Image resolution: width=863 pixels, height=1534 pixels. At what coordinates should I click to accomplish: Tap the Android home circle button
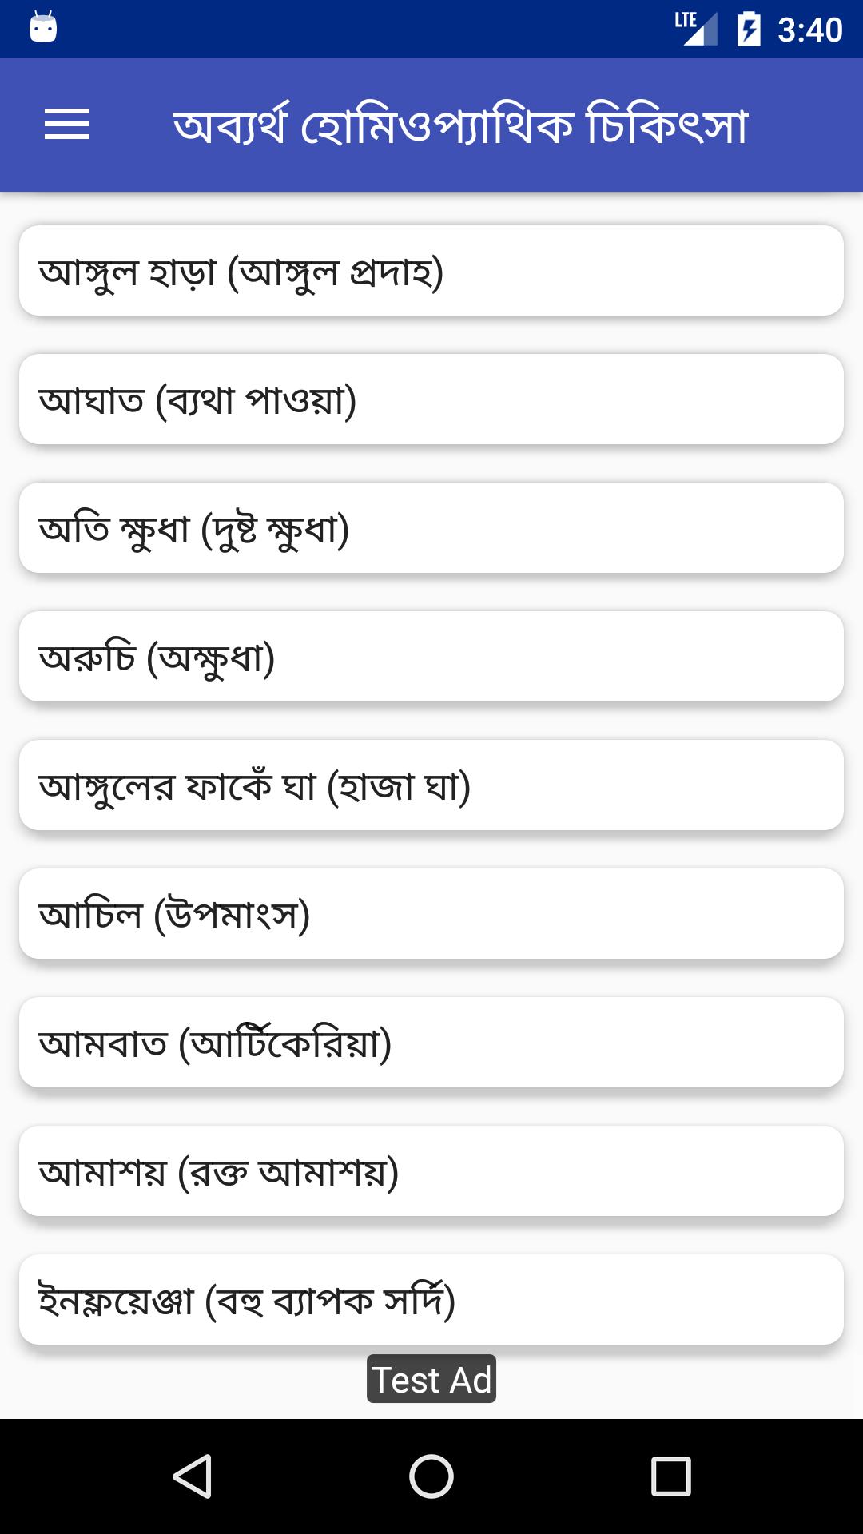[x=431, y=1476]
